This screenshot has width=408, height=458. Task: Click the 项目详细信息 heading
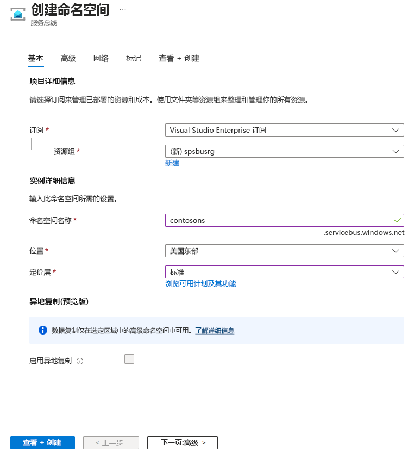coord(53,81)
